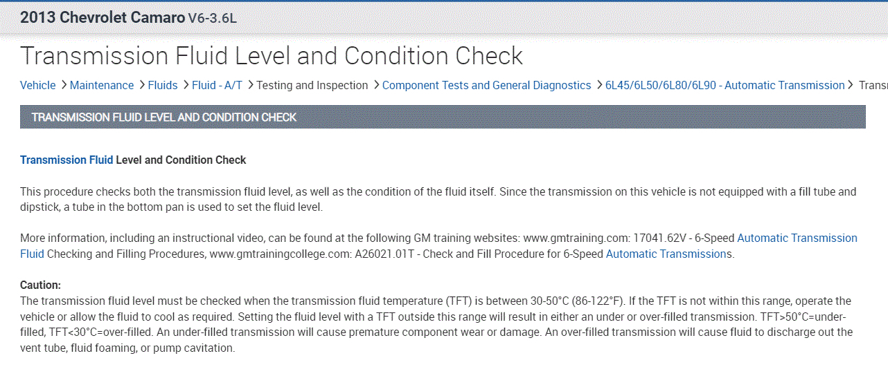This screenshot has height=367, width=888.
Task: Go to the Maintenance breadcrumb
Action: [x=102, y=86]
